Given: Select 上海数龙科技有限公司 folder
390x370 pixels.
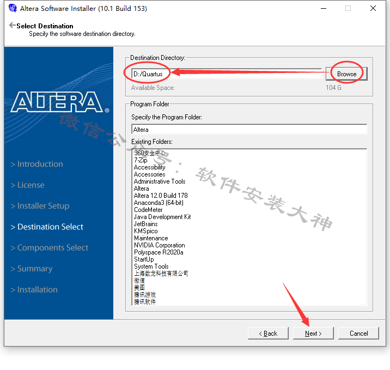Looking at the screenshot, I should pyautogui.click(x=161, y=274).
